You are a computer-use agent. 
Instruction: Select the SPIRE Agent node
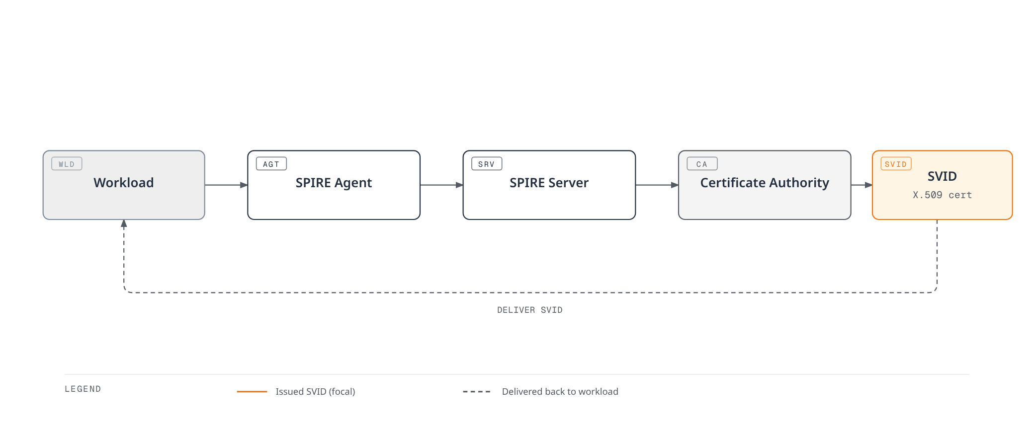[x=334, y=185]
